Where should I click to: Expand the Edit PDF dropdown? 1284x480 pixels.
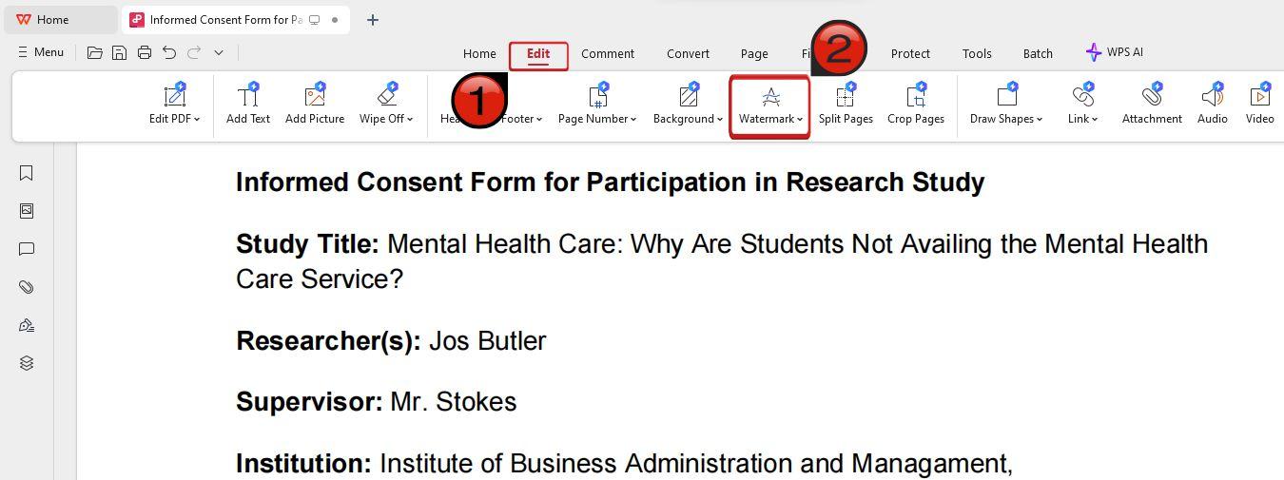(x=175, y=105)
